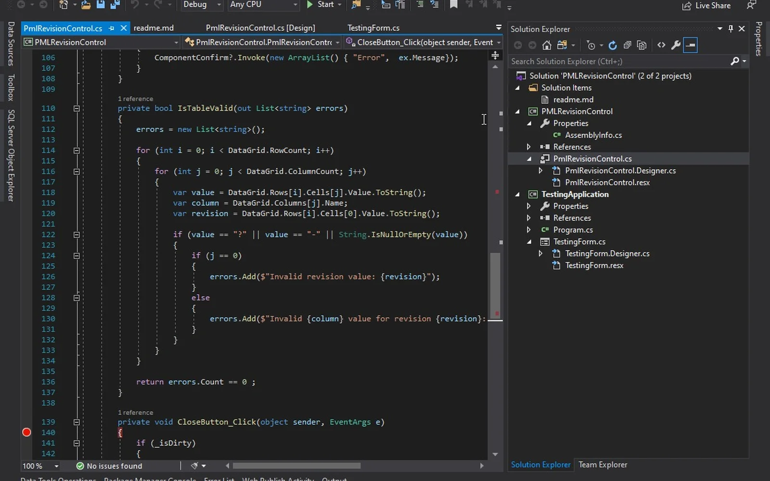Open Properties side panel tab

pos(759,39)
